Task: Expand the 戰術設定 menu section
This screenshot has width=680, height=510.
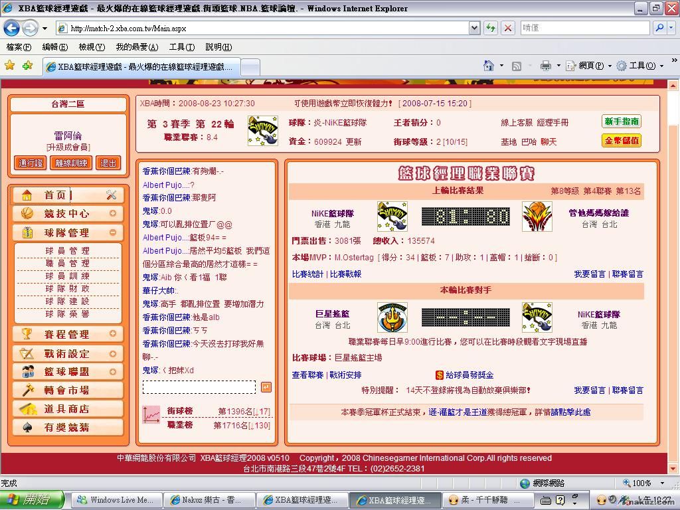Action: pos(113,353)
